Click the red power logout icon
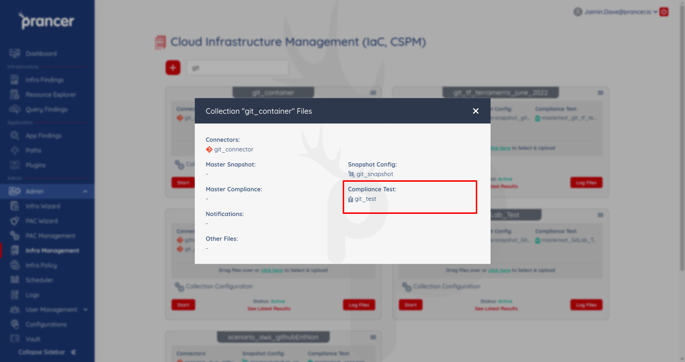 coord(664,12)
